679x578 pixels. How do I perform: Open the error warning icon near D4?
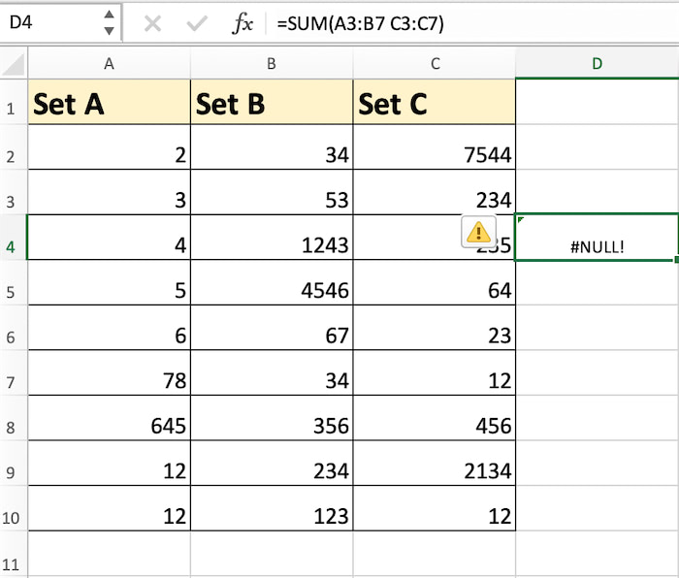[x=478, y=232]
